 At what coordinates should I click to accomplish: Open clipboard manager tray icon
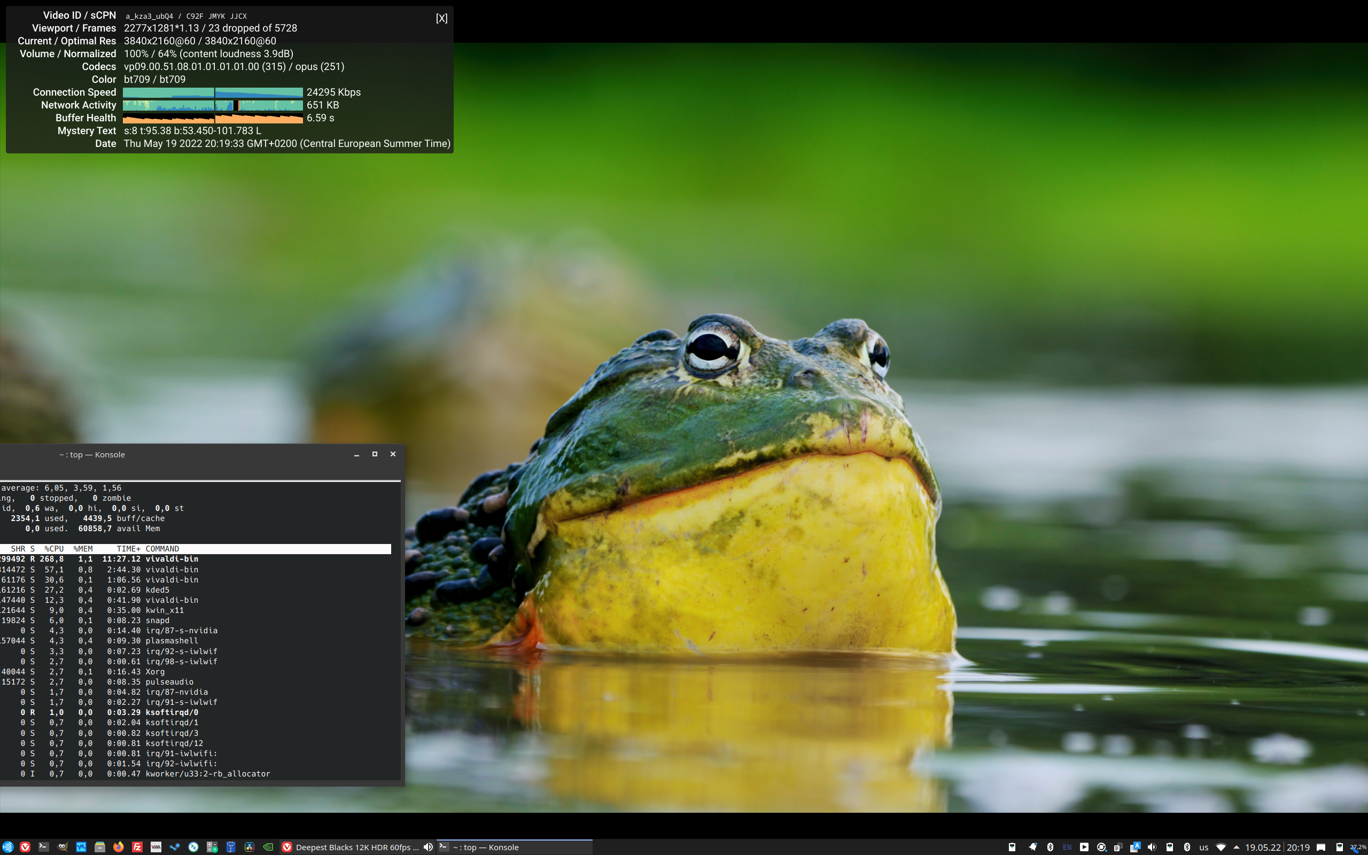1118,846
